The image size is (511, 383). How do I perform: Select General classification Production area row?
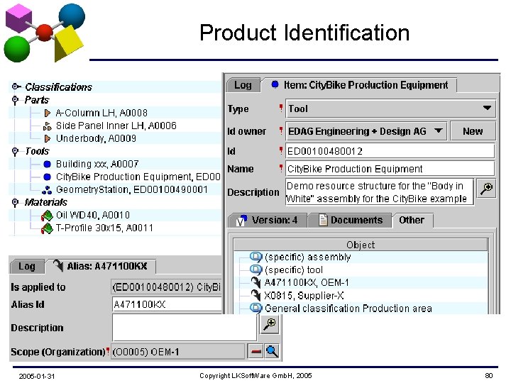tap(361, 308)
